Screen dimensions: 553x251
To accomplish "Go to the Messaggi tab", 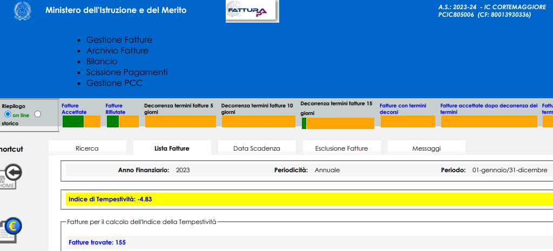I will click(x=427, y=148).
